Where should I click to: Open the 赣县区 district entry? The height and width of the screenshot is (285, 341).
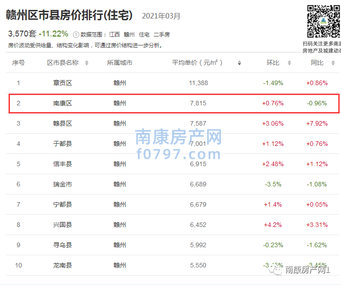pyautogui.click(x=63, y=123)
